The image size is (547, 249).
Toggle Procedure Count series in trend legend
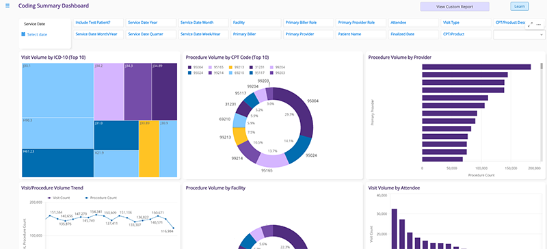point(101,198)
